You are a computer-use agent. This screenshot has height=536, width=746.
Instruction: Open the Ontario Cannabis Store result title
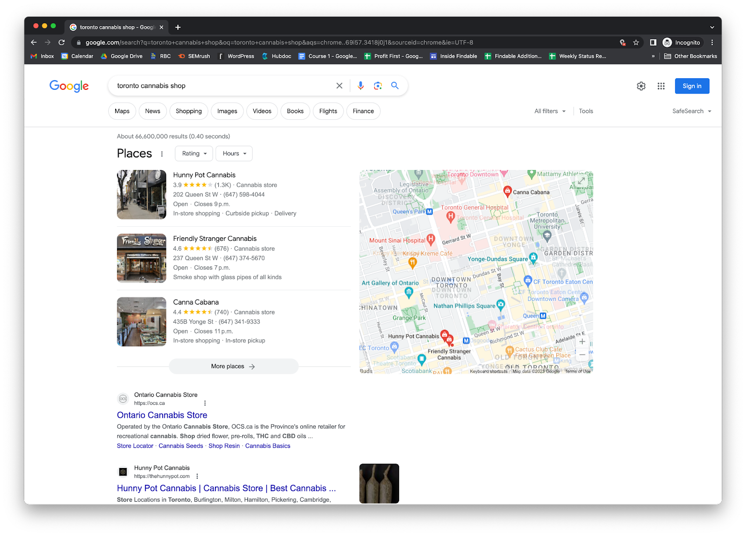(x=162, y=415)
